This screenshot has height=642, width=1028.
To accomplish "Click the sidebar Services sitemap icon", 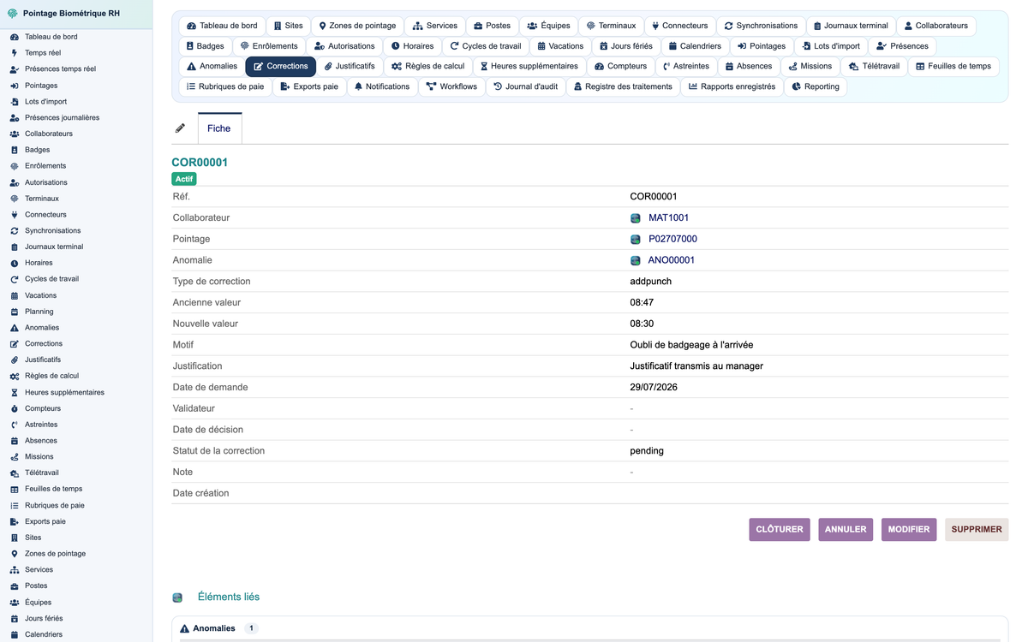I will 15,570.
